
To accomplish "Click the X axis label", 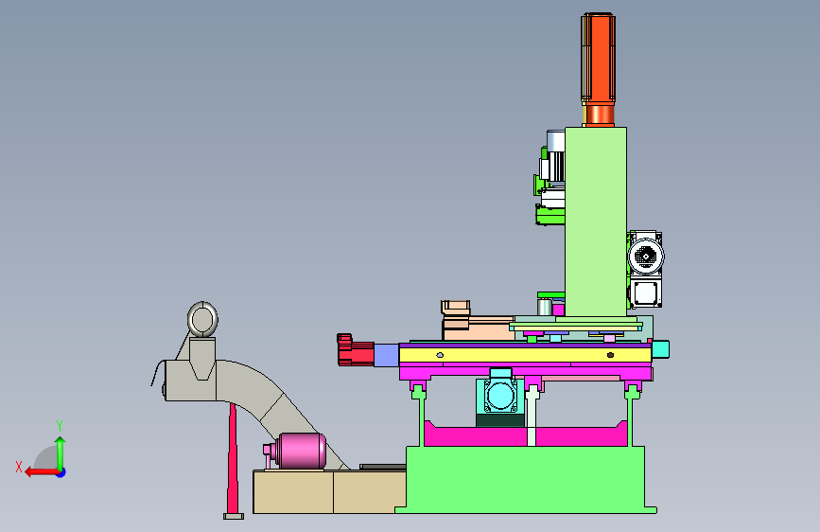I will pos(19,467).
